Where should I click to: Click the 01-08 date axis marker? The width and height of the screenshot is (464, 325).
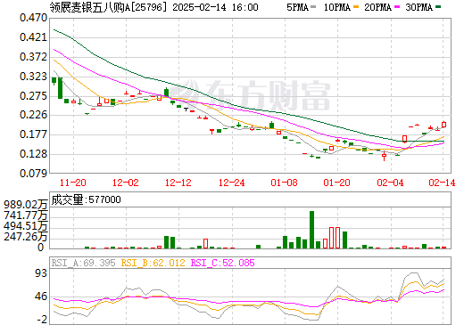pyautogui.click(x=285, y=183)
